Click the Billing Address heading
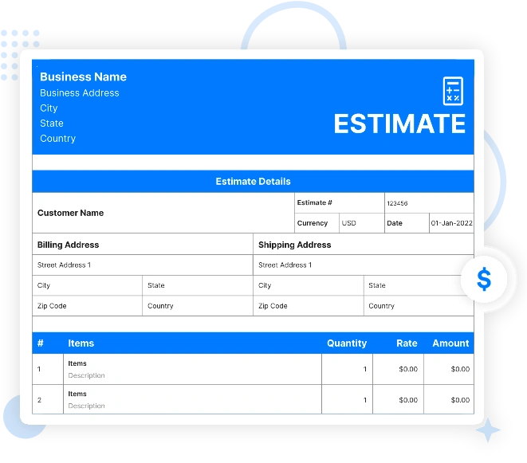The image size is (527, 463). click(69, 245)
